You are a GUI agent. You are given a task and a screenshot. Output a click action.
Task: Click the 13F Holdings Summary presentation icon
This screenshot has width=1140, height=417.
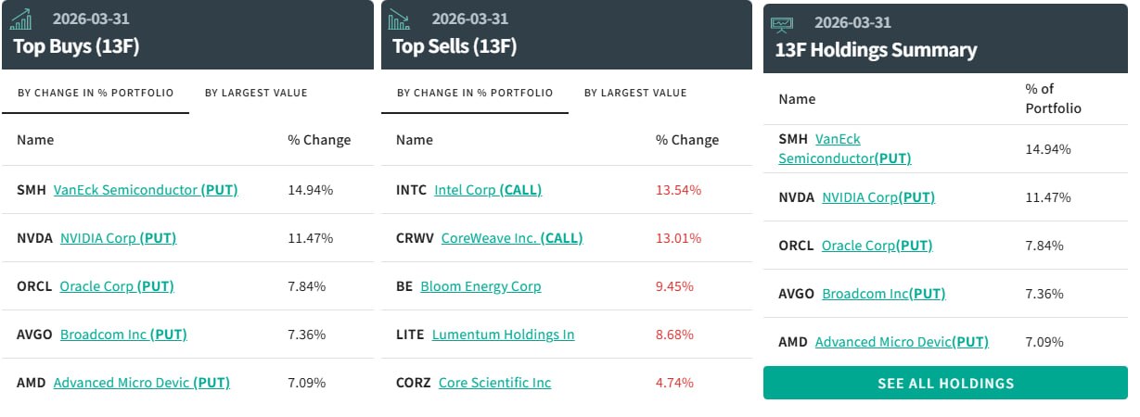pyautogui.click(x=783, y=23)
